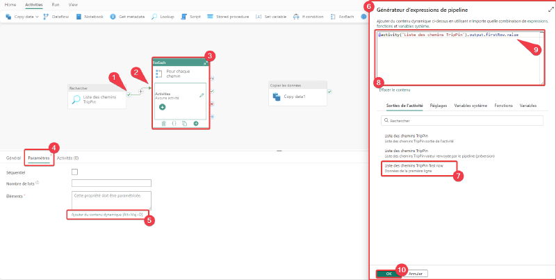556x280 pixels.
Task: Switch to the Activities ribbon tab
Action: tap(34, 5)
